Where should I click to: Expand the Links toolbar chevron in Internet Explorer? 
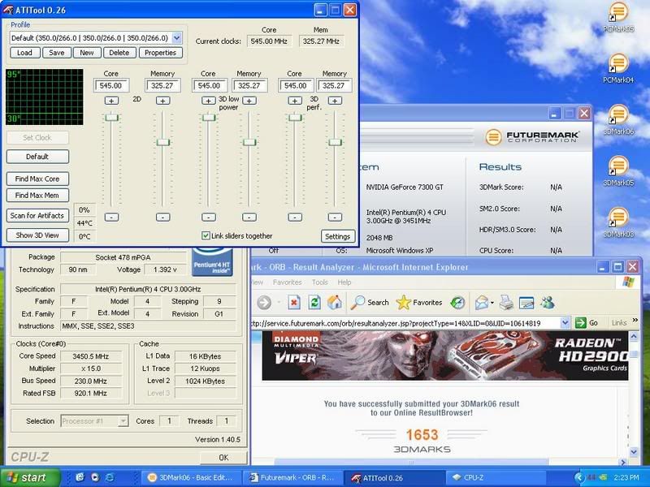click(x=635, y=321)
